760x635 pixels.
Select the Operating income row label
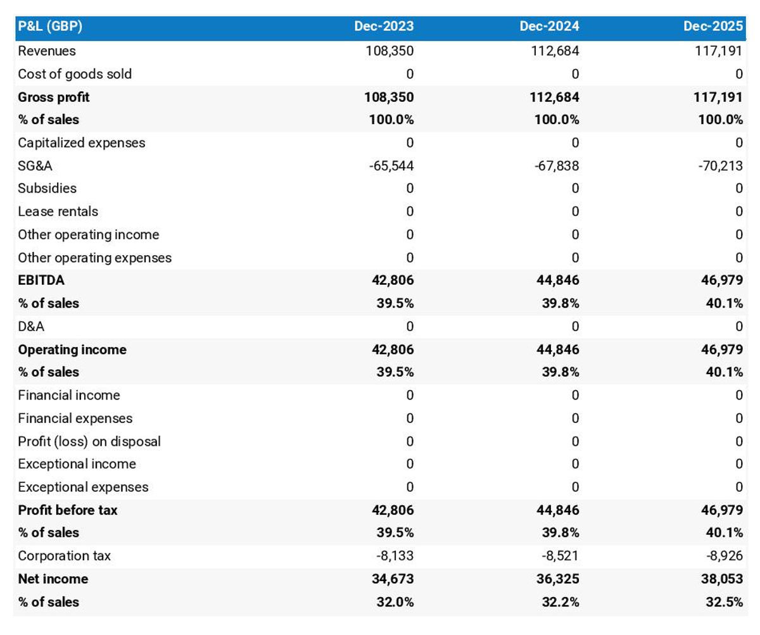coord(72,349)
